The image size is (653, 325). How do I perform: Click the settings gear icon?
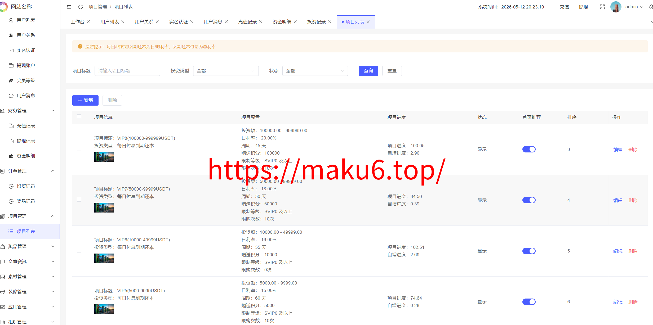point(651,7)
